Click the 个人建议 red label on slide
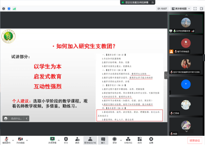205x145 pixels. pos(21,101)
